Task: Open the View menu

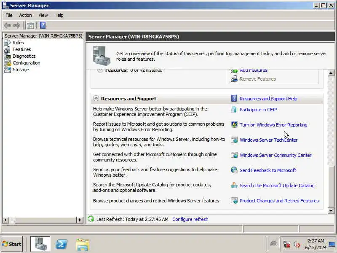Action: [43, 15]
